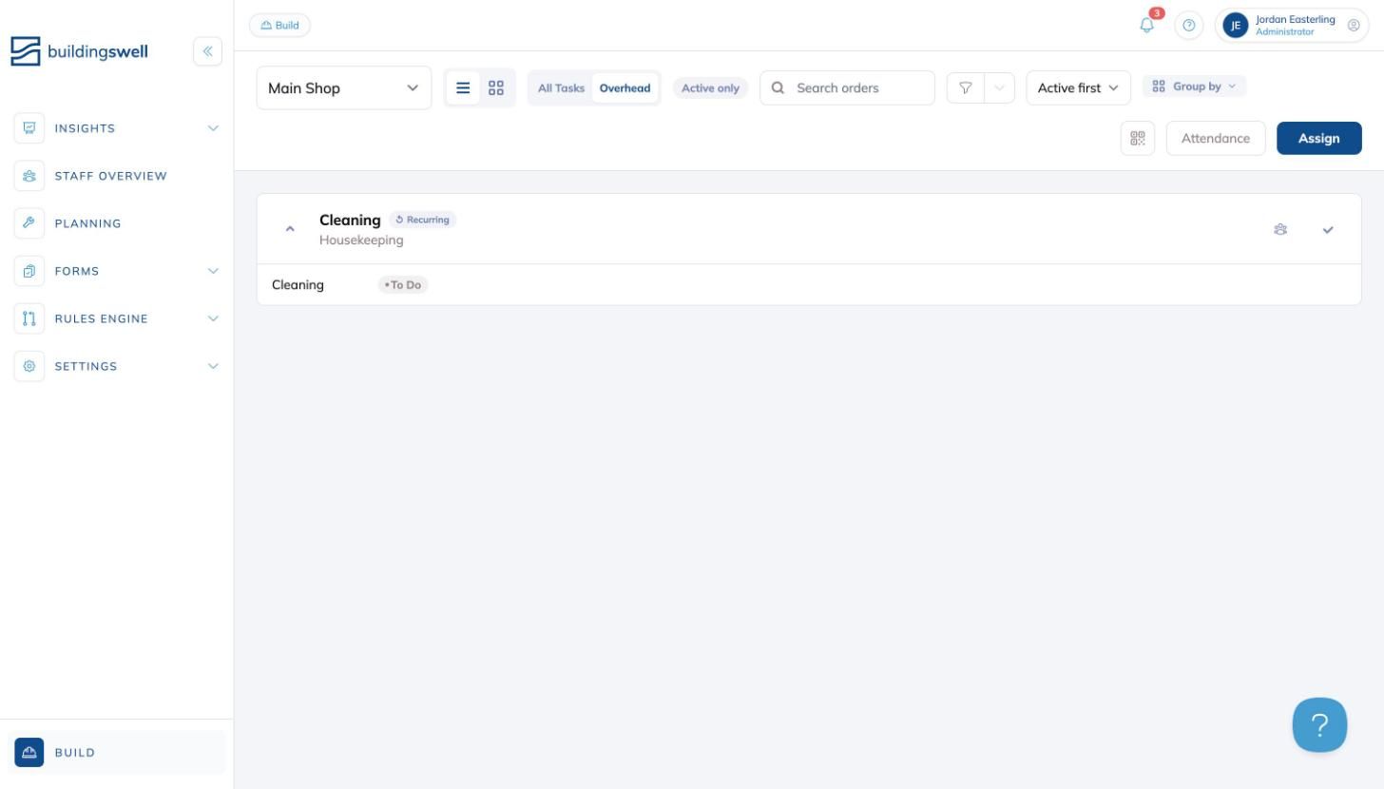Click the JE user avatar
The image size is (1384, 789).
point(1235,26)
